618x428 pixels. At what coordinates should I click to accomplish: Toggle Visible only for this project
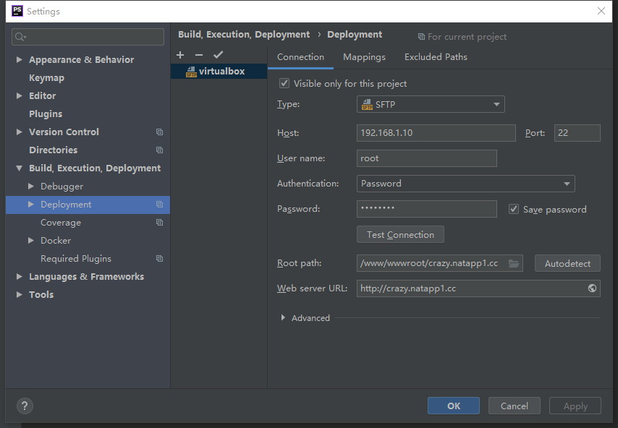284,83
